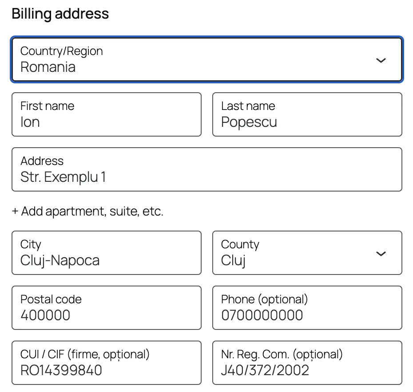413x392 pixels.
Task: Select the City field showing Cluj-Napoca
Action: click(x=107, y=253)
